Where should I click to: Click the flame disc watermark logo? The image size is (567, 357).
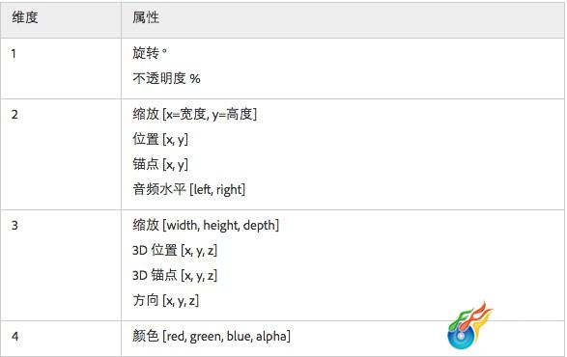tap(469, 325)
